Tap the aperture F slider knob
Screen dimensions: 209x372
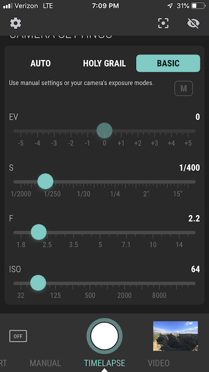tap(38, 232)
